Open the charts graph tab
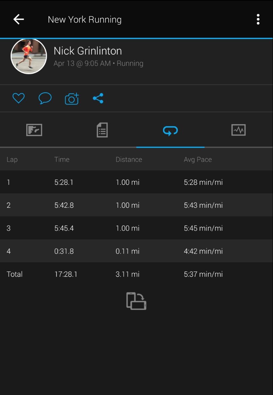The height and width of the screenshot is (395, 273). 238,130
